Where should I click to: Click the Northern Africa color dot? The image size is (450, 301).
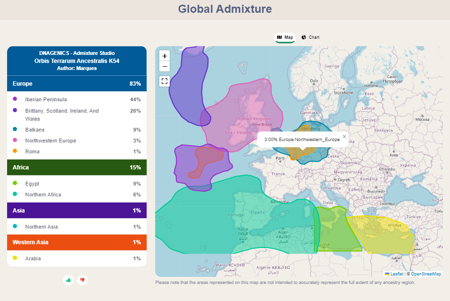click(x=15, y=194)
